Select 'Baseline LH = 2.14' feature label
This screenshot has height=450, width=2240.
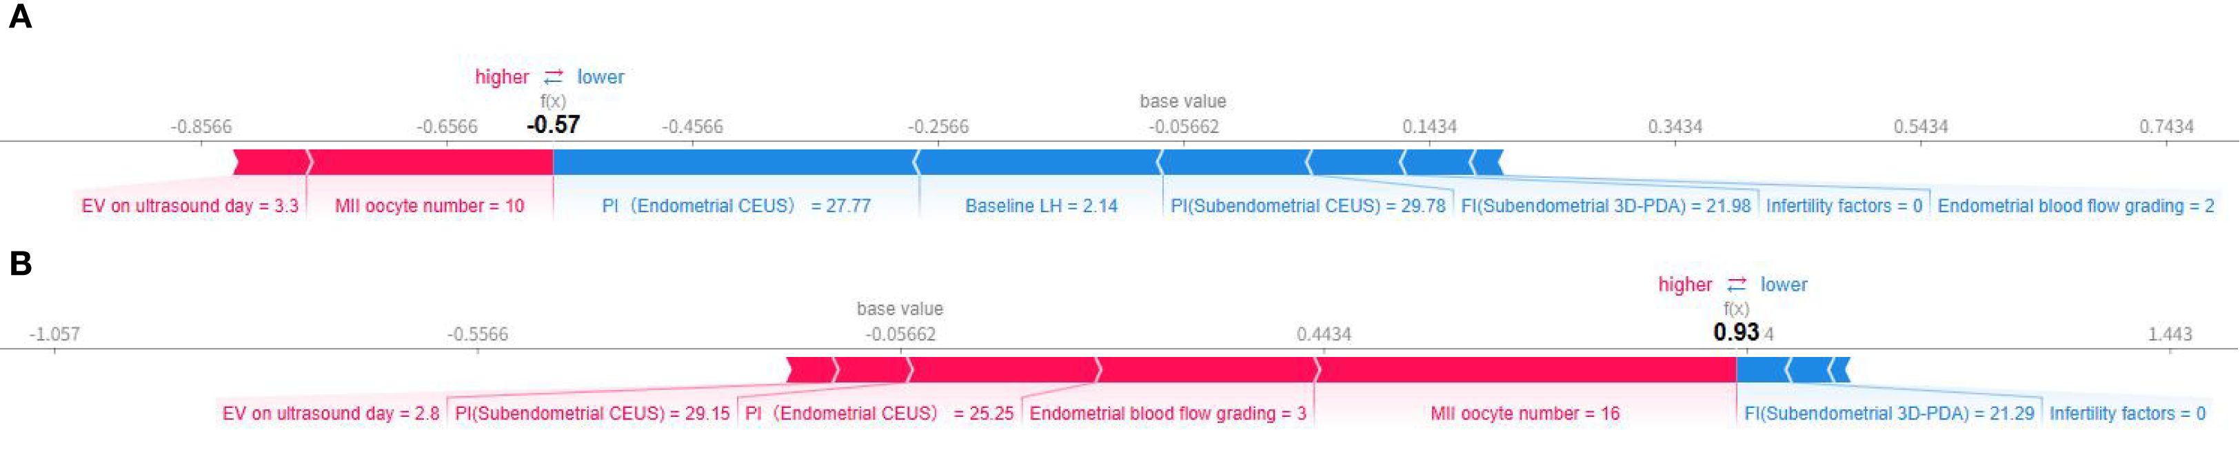pyautogui.click(x=1041, y=206)
